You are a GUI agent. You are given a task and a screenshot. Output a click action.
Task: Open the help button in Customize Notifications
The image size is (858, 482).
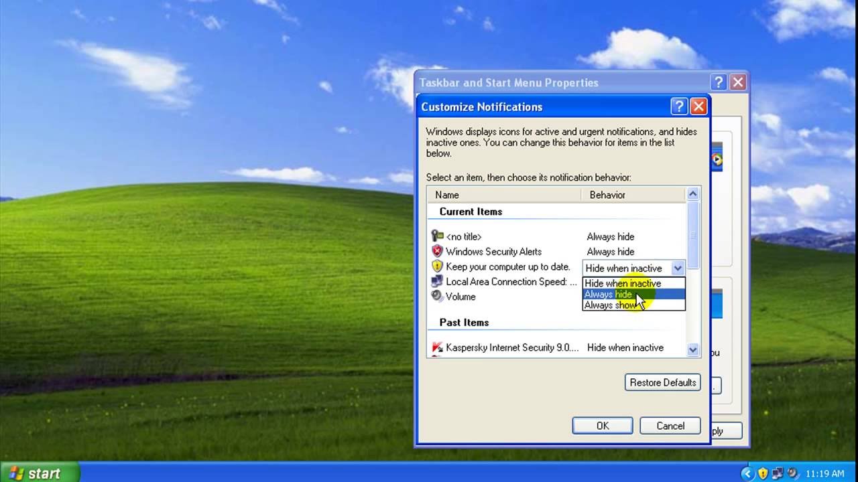point(679,106)
